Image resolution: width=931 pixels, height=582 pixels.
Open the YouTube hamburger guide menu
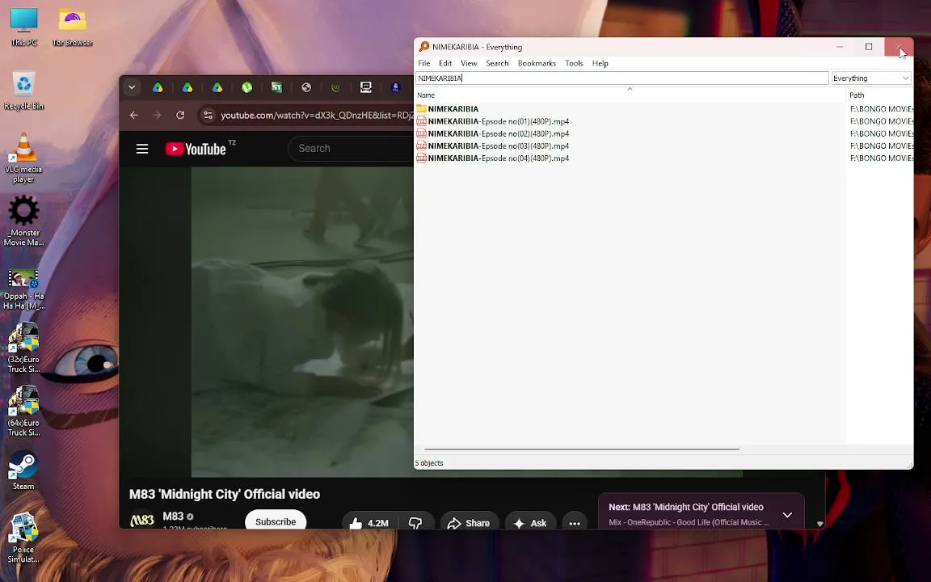click(142, 149)
